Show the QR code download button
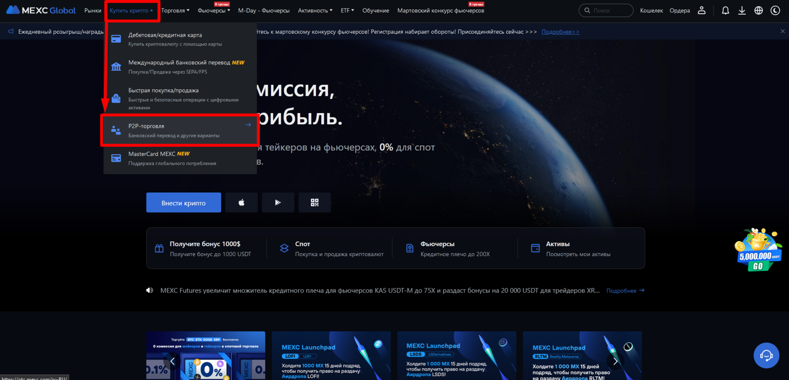The width and height of the screenshot is (789, 380). (x=315, y=202)
